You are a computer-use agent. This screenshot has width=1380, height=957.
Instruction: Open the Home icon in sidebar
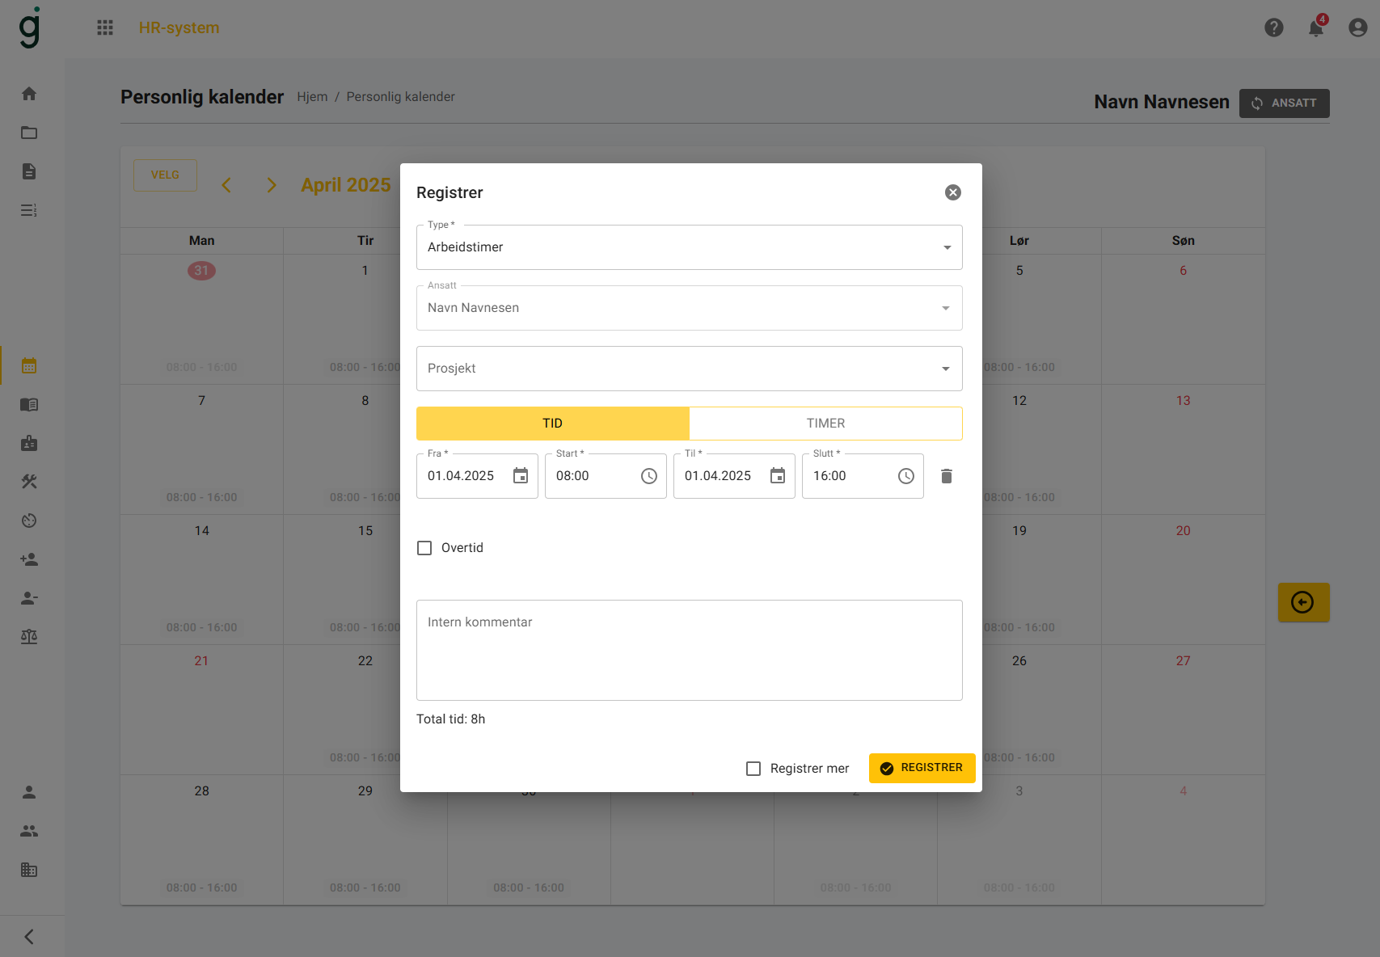[29, 94]
